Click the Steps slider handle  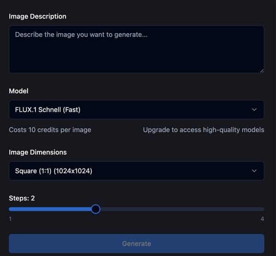click(x=96, y=209)
